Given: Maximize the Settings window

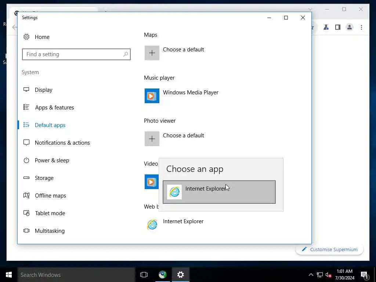Looking at the screenshot, I should point(286,18).
